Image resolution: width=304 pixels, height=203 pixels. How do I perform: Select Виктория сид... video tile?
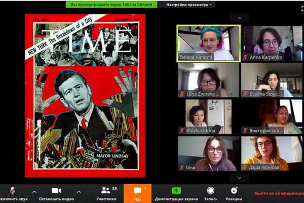click(x=272, y=117)
